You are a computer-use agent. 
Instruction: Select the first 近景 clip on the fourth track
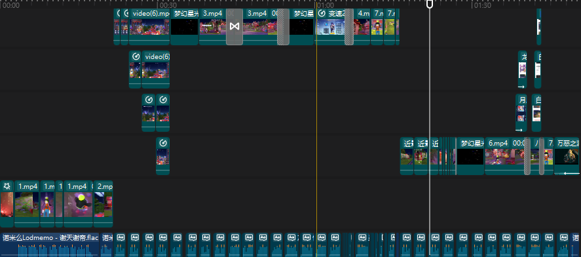pos(407,156)
